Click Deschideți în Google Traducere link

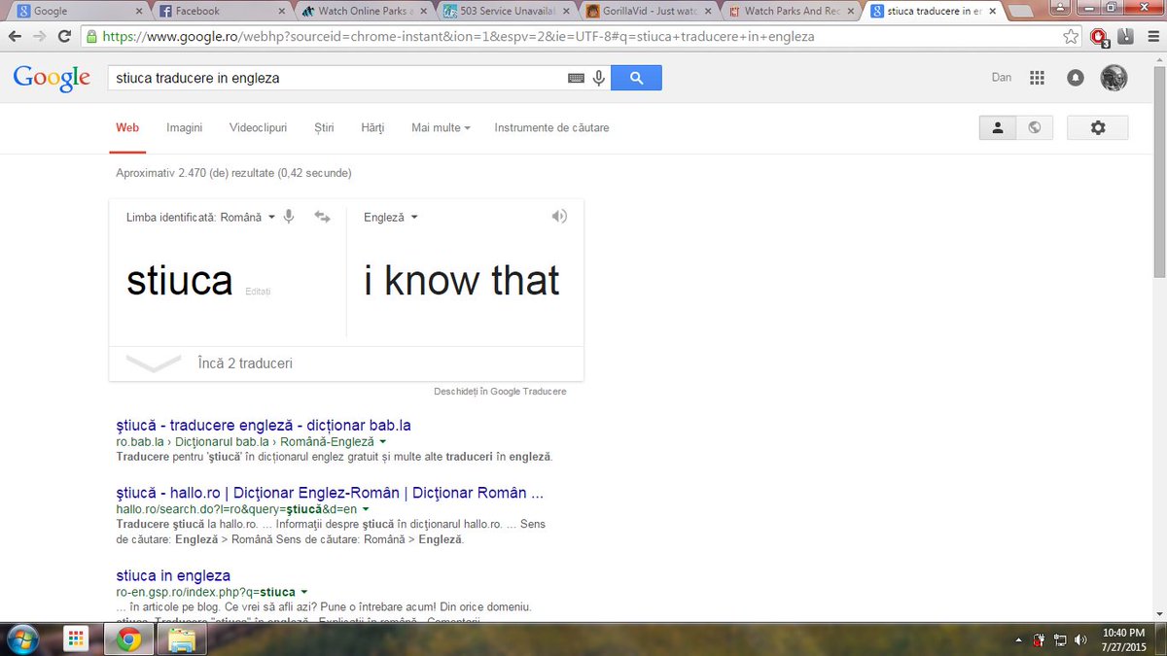500,392
